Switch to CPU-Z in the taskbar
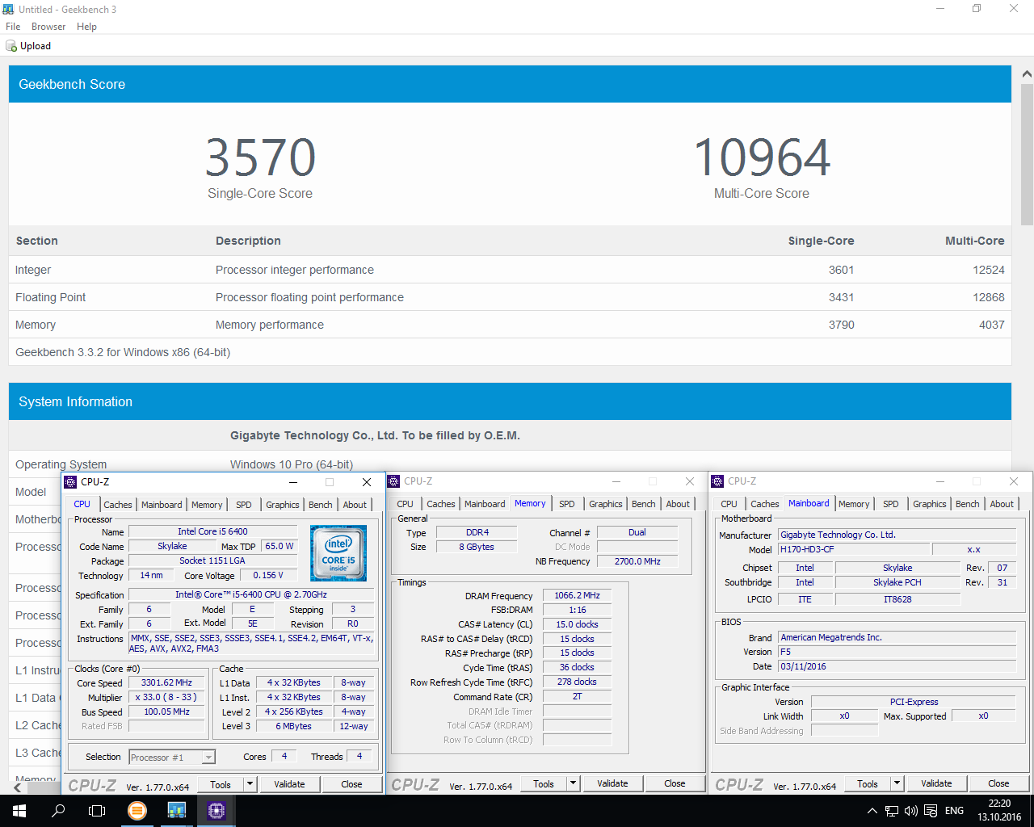The image size is (1034, 827). click(x=216, y=811)
